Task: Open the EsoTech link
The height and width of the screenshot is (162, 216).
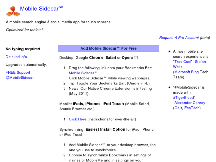Action: point(192,108)
